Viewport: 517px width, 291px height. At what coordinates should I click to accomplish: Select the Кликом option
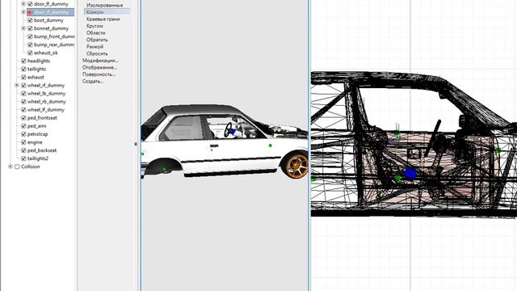pyautogui.click(x=95, y=12)
